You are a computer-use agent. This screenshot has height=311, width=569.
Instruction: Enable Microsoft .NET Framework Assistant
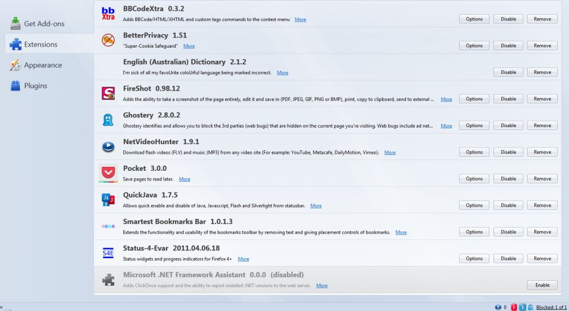pos(542,285)
